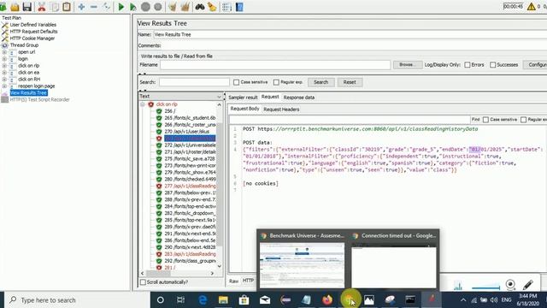
Task: Select the HTTP(S) Test Script Recorder
Action: [39, 99]
